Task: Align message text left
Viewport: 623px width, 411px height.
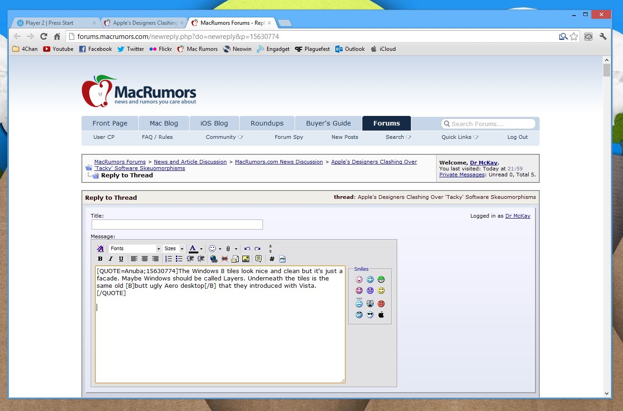Action: pos(134,259)
